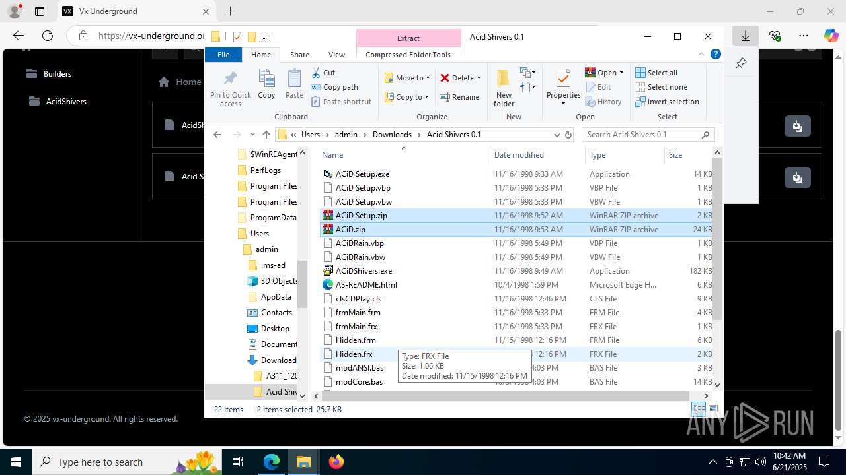Click the Windows taskbar search box
Screen dimensions: 846x475
[126, 462]
